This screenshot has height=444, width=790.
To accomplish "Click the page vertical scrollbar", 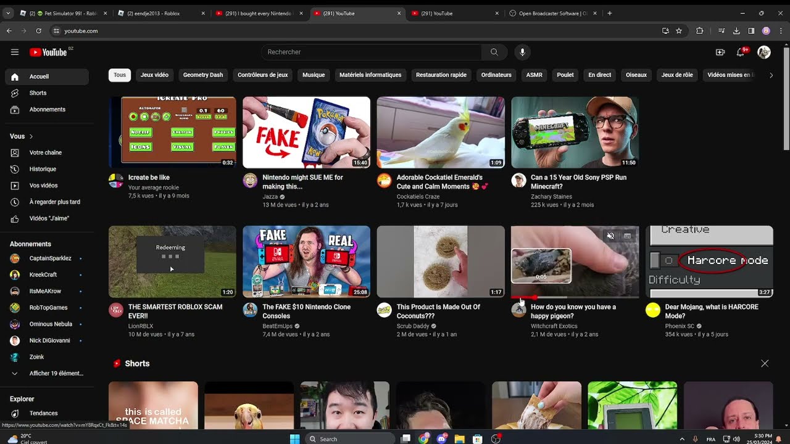I will coord(786,99).
